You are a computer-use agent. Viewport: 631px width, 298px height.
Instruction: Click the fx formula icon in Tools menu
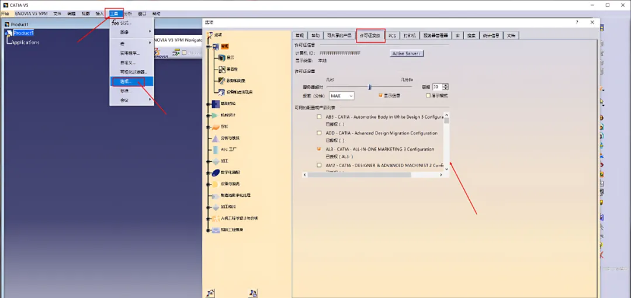[x=115, y=23]
